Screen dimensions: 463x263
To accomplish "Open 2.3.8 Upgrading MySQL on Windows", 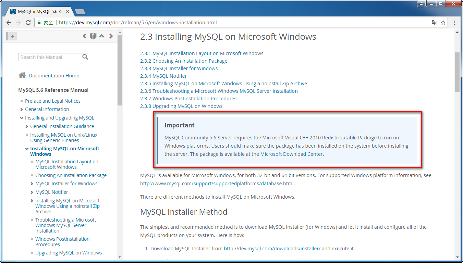I will coord(181,106).
